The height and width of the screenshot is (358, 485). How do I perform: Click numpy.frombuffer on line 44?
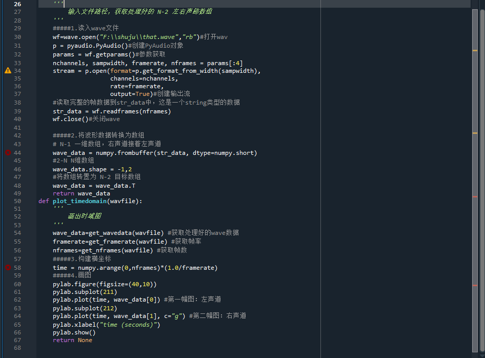[125, 153]
